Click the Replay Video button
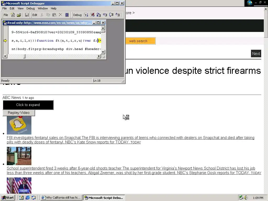Image resolution: width=268 pixels, height=201 pixels. click(x=19, y=113)
